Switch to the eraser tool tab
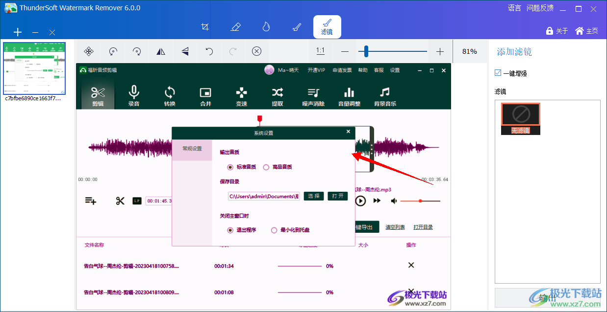Screen dimensions: 607x312 [x=235, y=27]
